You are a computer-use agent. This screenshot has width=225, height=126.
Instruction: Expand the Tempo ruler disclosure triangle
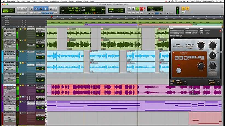pyautogui.click(x=3, y=21)
